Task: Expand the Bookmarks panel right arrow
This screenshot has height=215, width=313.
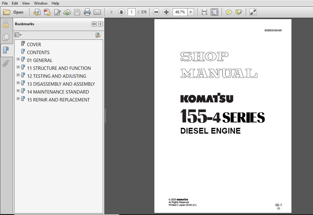Action: point(101,24)
